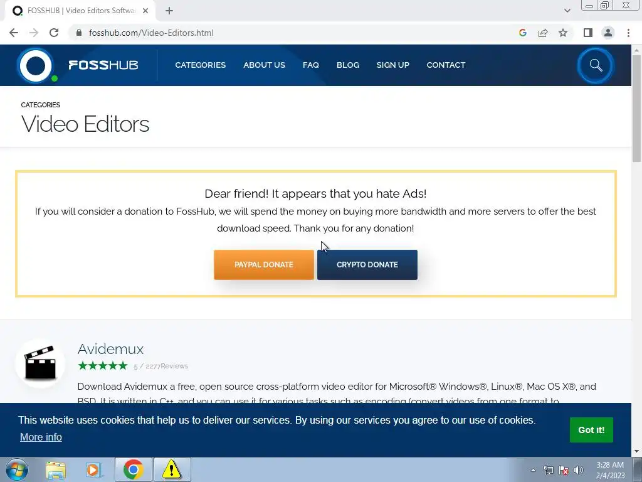Bookmark this page with the star icon

563,33
